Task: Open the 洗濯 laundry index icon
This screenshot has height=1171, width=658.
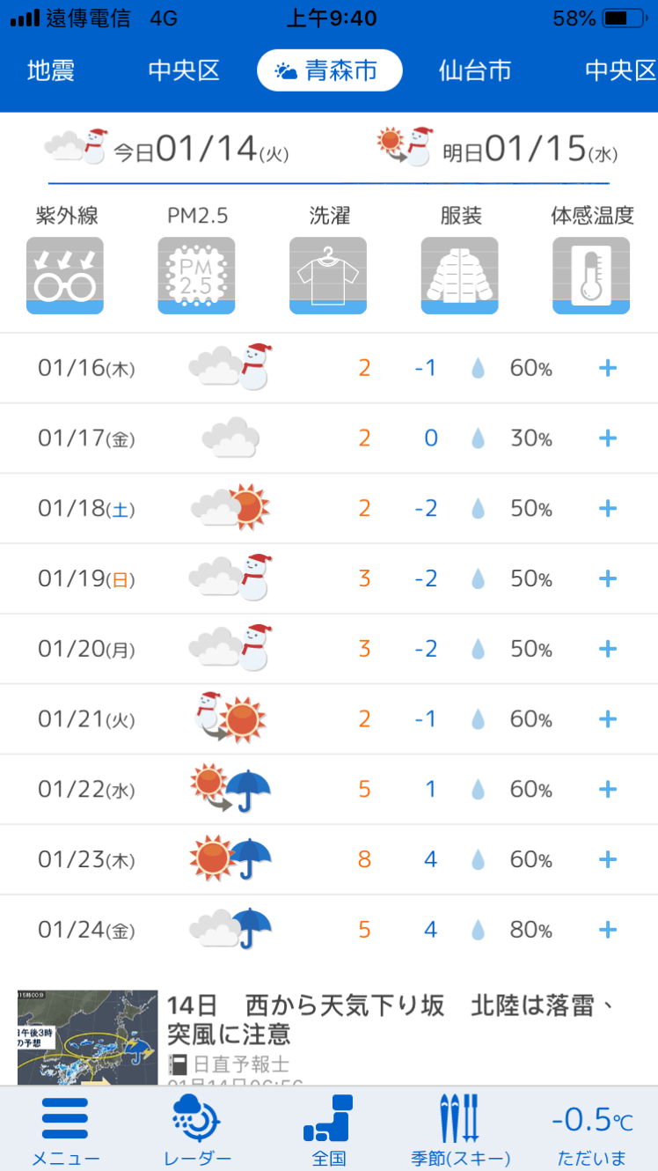Action: point(328,276)
